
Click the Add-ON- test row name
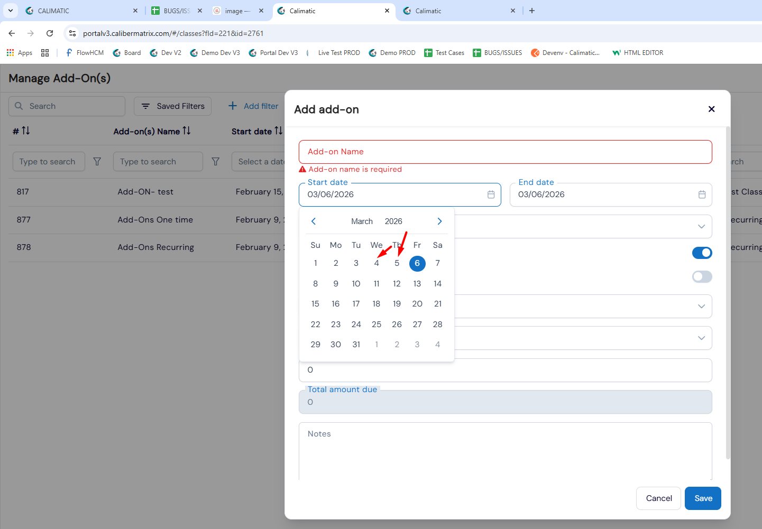click(x=145, y=192)
